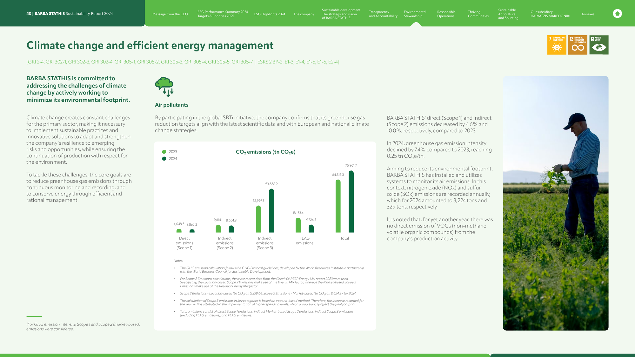
Task: Select Environmental Stewardship navigation tab
Action: [415, 14]
